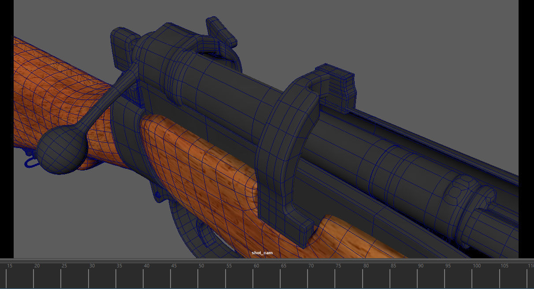Click the shot_cam camera label
This screenshot has height=289, width=534.
coord(262,252)
